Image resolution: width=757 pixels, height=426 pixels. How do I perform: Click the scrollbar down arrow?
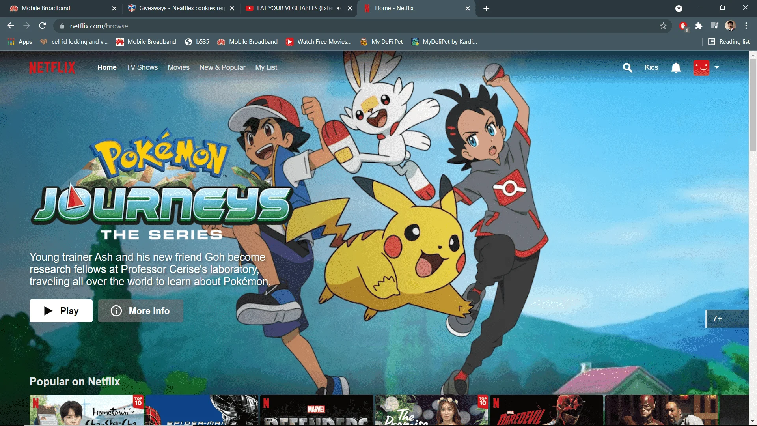click(753, 421)
